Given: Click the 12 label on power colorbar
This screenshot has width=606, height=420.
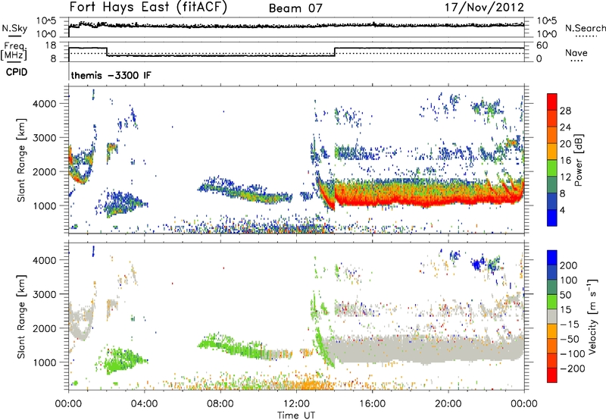Looking at the screenshot, I should point(565,177).
